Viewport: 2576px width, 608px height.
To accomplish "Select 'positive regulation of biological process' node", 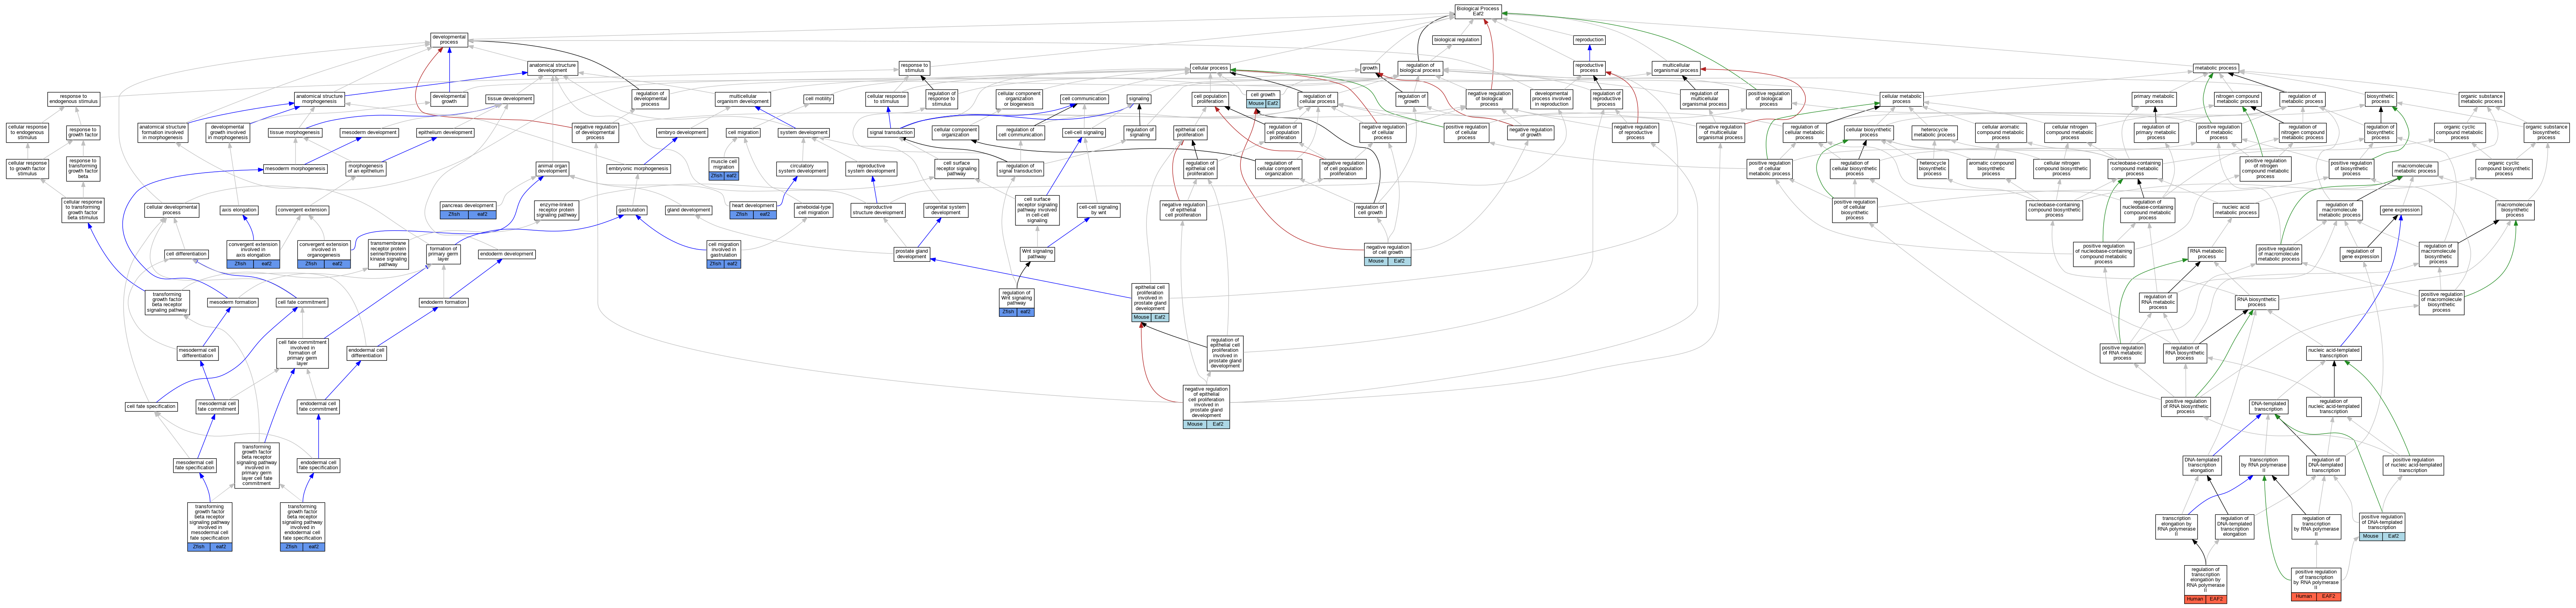I will point(1768,99).
